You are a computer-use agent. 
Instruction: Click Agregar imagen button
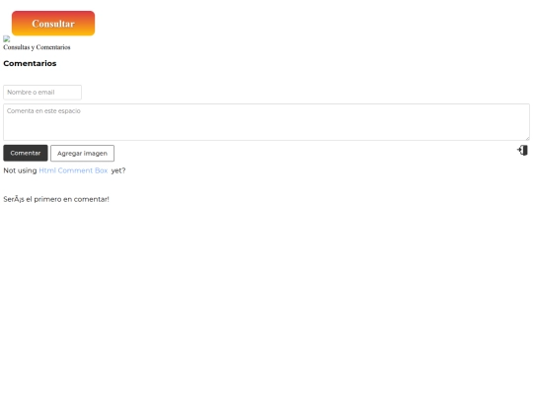(x=82, y=154)
